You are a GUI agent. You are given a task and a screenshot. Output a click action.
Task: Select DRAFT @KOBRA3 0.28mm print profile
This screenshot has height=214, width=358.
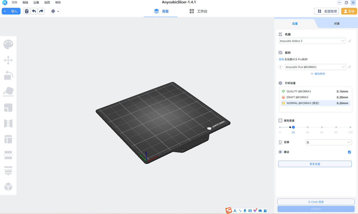pyautogui.click(x=315, y=97)
